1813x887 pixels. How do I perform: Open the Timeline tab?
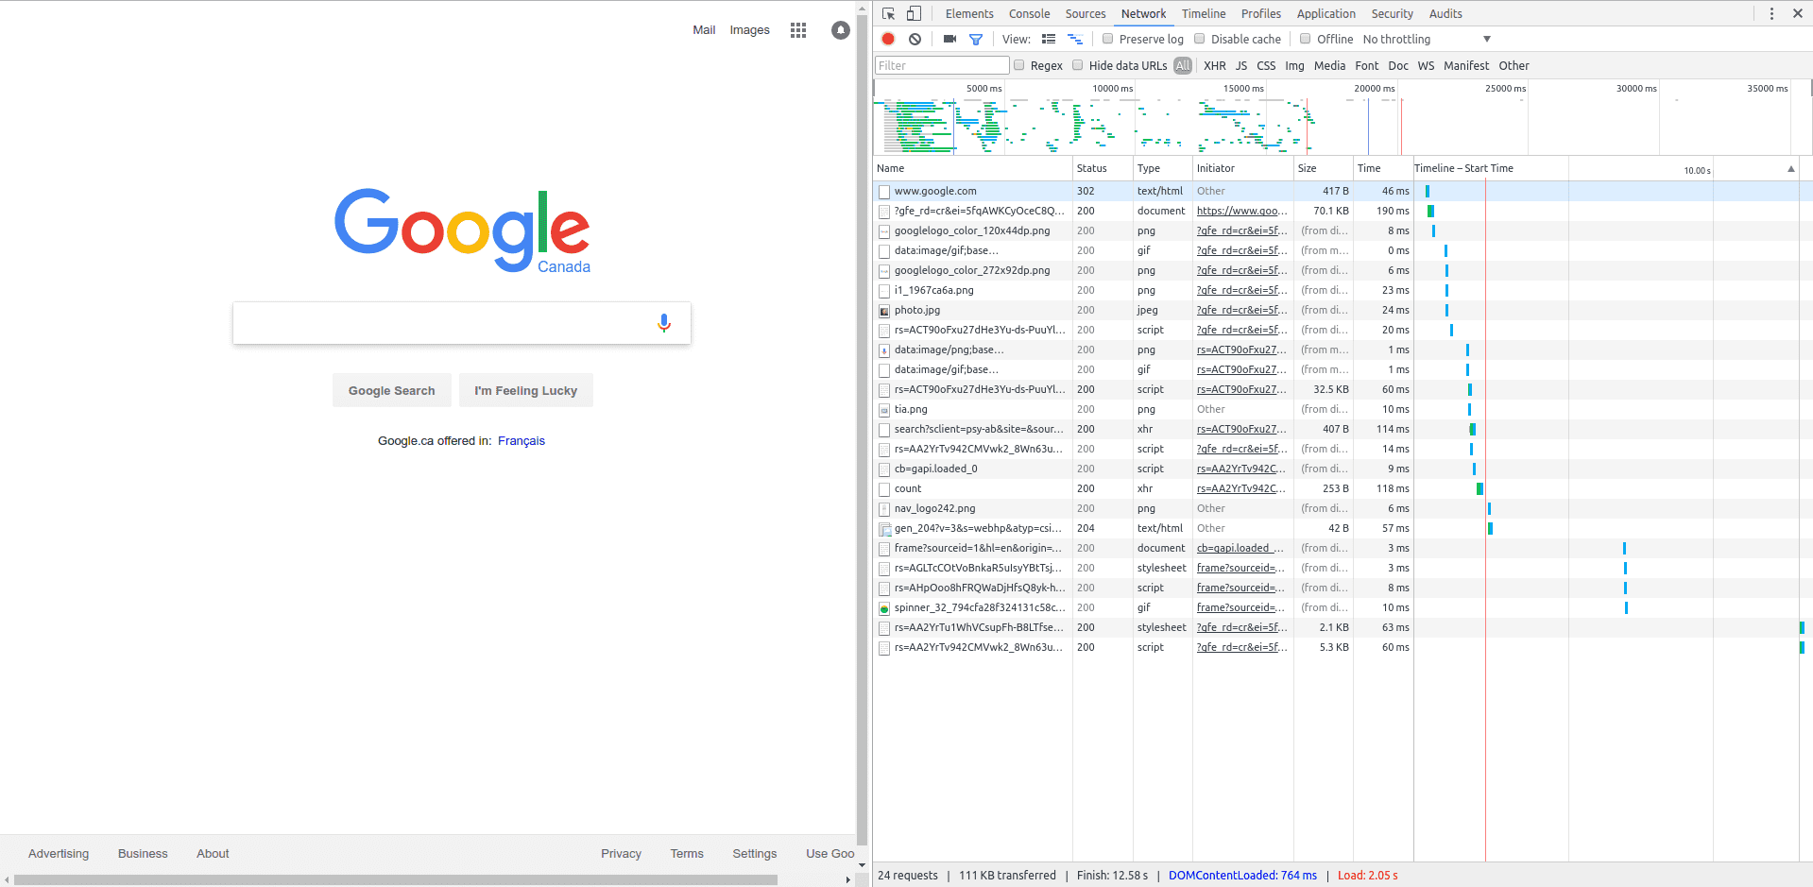coord(1204,13)
